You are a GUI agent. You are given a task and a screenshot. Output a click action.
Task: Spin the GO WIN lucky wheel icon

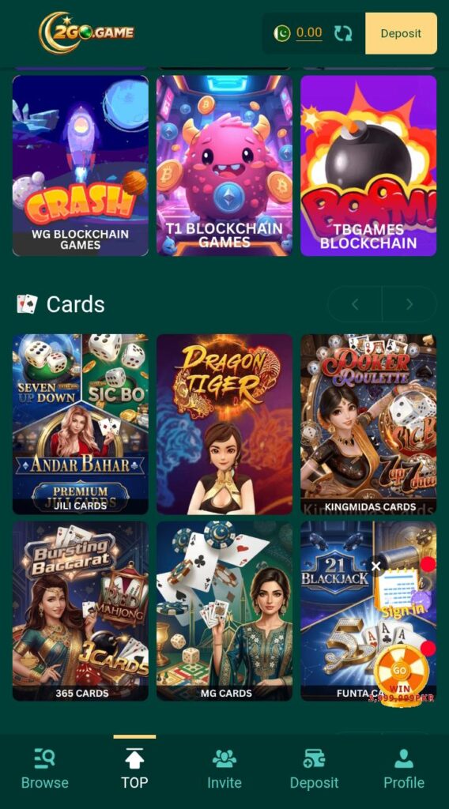pos(401,673)
